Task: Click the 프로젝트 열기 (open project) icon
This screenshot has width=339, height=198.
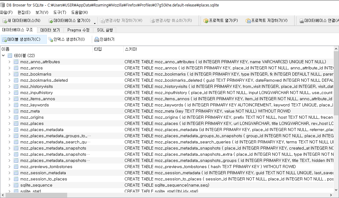Action: pos(206,21)
